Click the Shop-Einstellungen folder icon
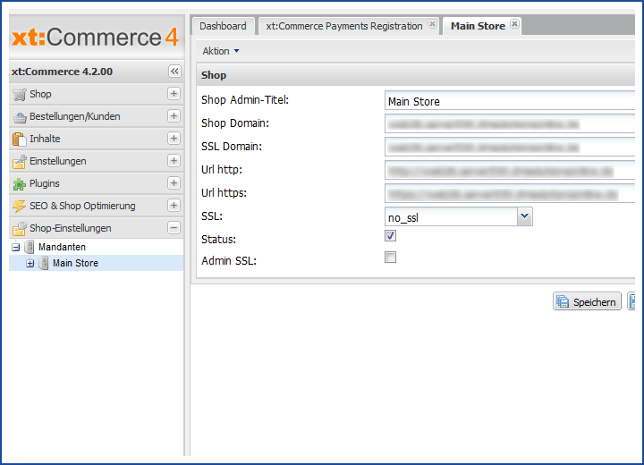Screen dimensions: 644x465 click(20, 228)
